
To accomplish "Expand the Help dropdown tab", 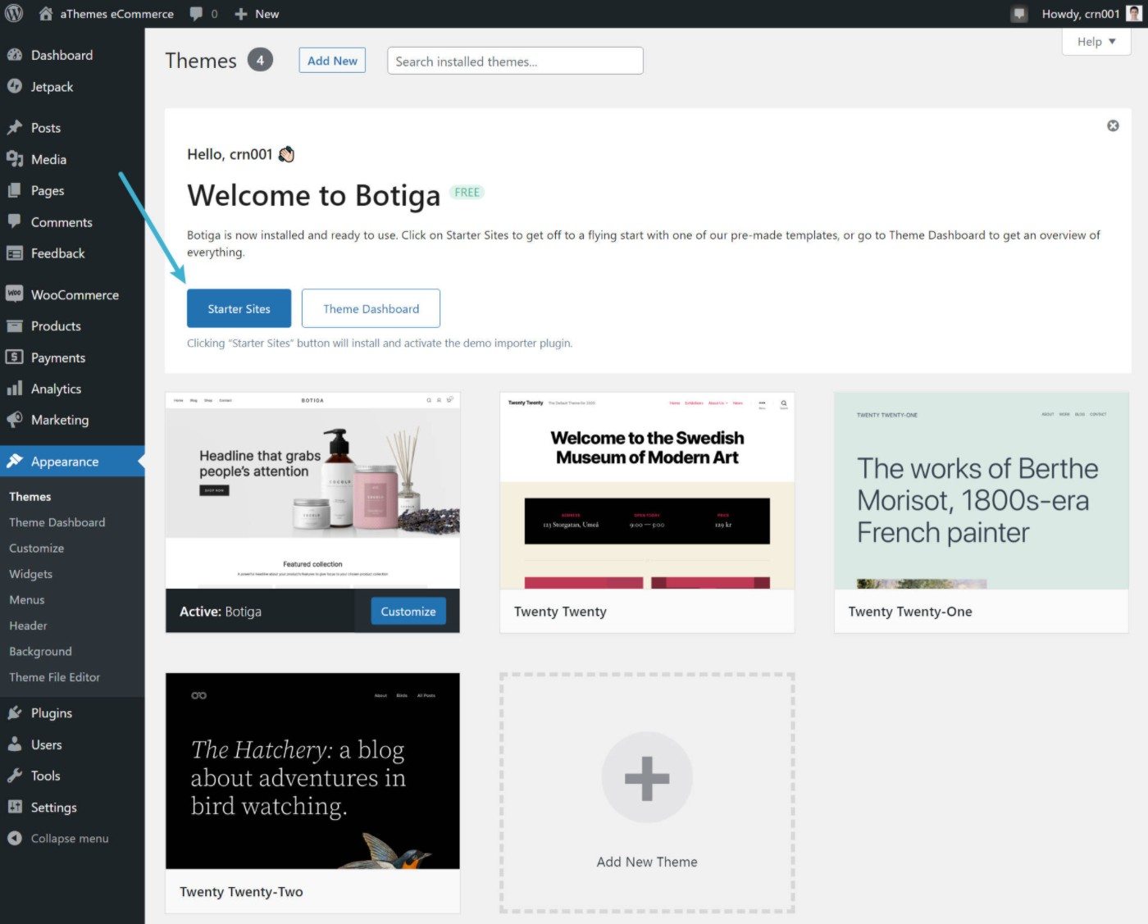I will [x=1096, y=42].
